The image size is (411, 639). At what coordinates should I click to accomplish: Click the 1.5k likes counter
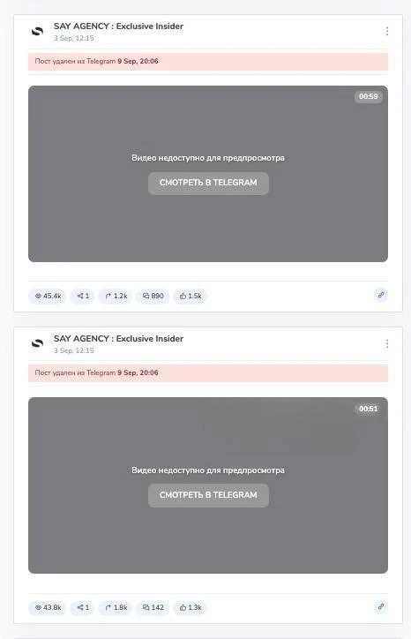click(191, 297)
